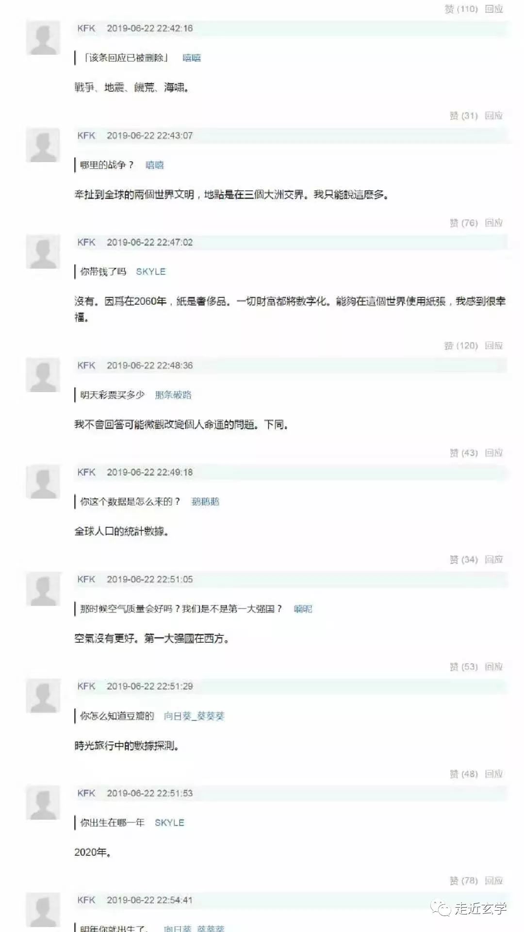Like the comment with 赞 (76)

tap(464, 223)
